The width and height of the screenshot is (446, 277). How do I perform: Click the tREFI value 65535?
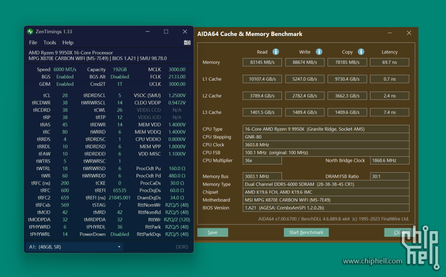click(x=120, y=190)
